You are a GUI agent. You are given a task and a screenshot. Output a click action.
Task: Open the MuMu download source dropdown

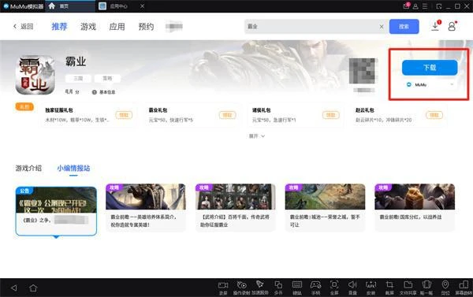pyautogui.click(x=430, y=85)
